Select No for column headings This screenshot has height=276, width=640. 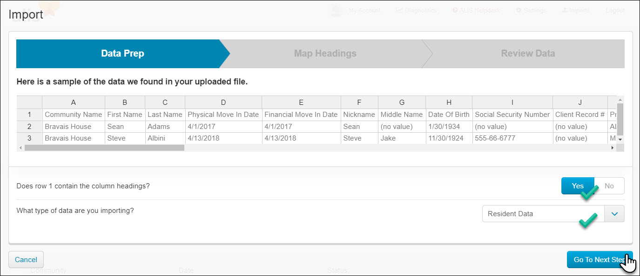(609, 186)
